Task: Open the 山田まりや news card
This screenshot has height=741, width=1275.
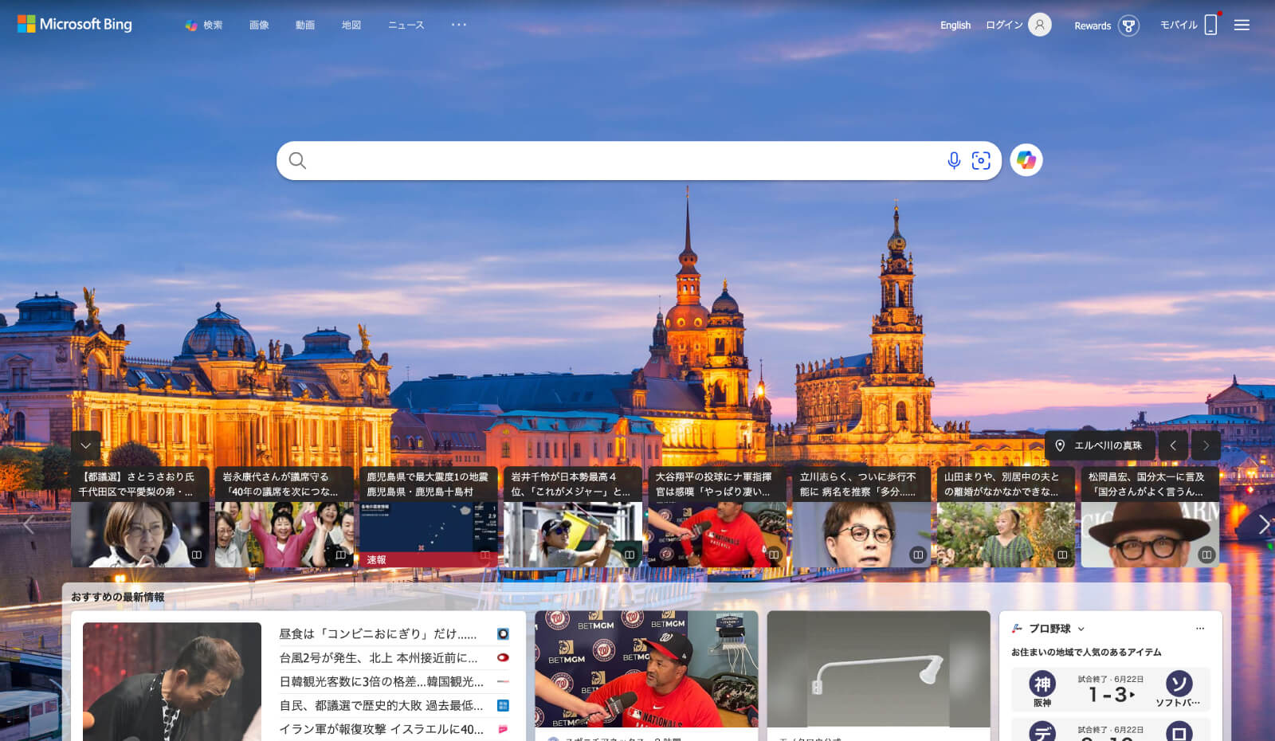Action: click(1006, 517)
